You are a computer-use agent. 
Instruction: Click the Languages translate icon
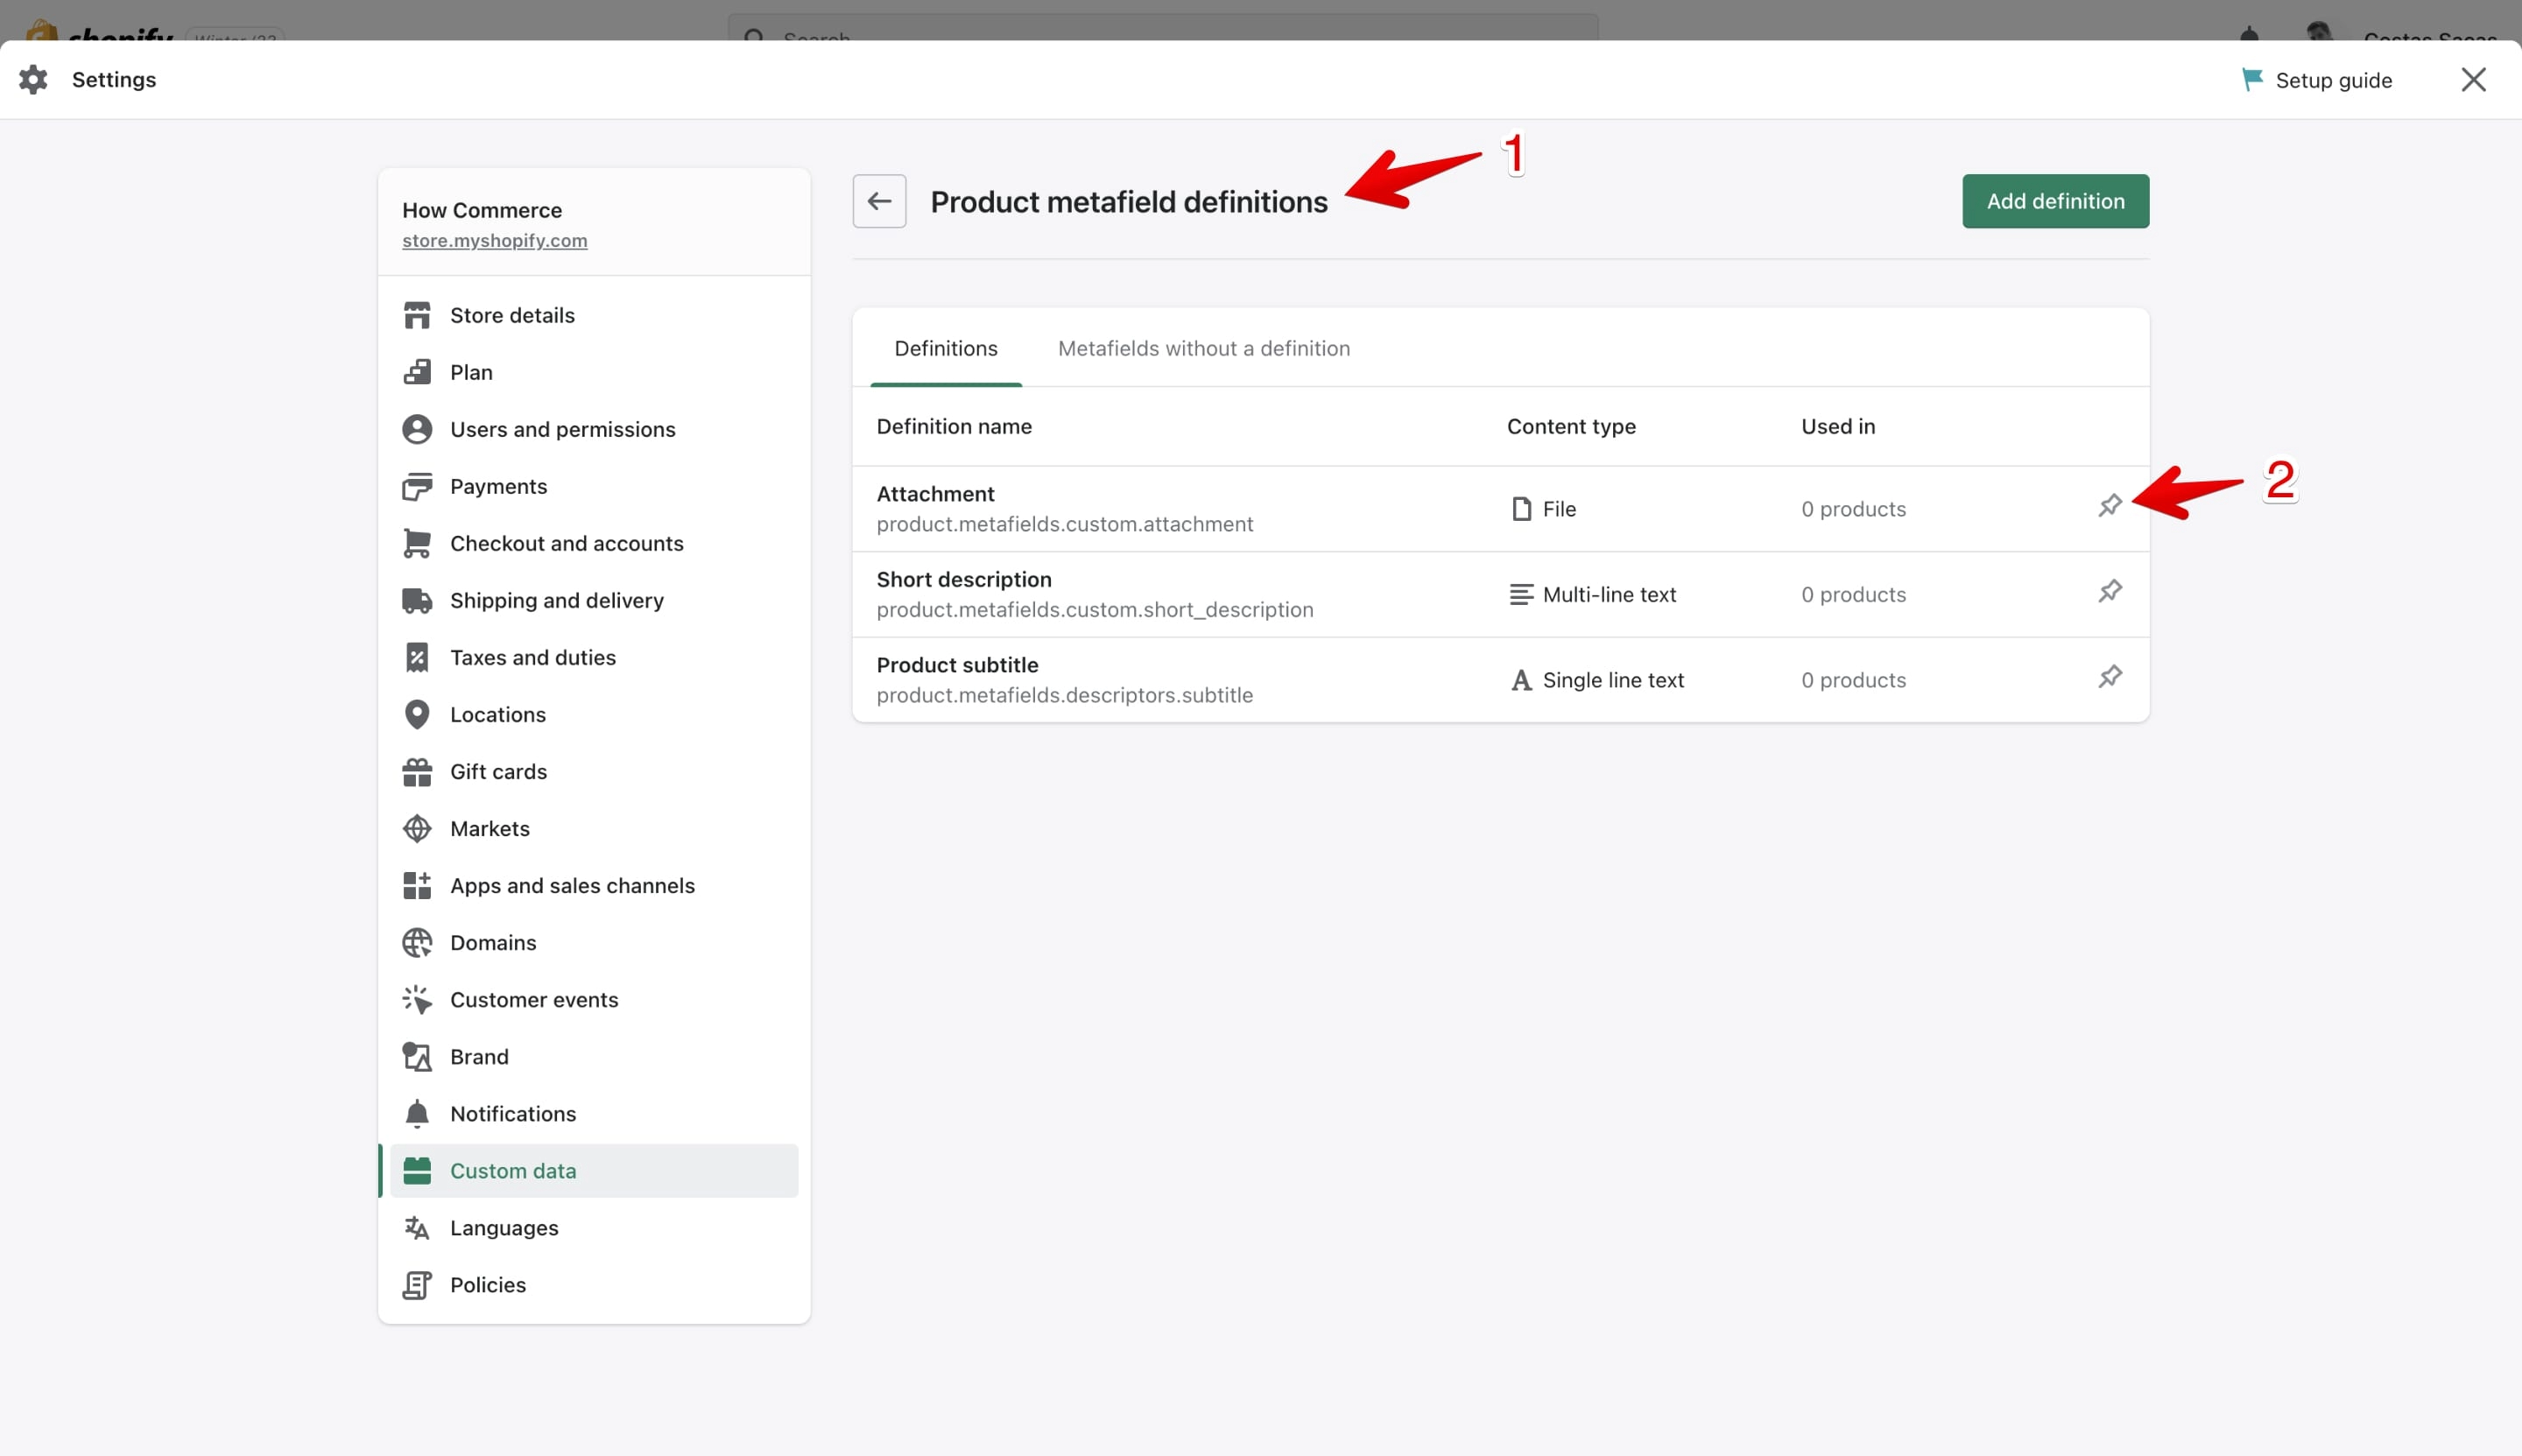417,1227
